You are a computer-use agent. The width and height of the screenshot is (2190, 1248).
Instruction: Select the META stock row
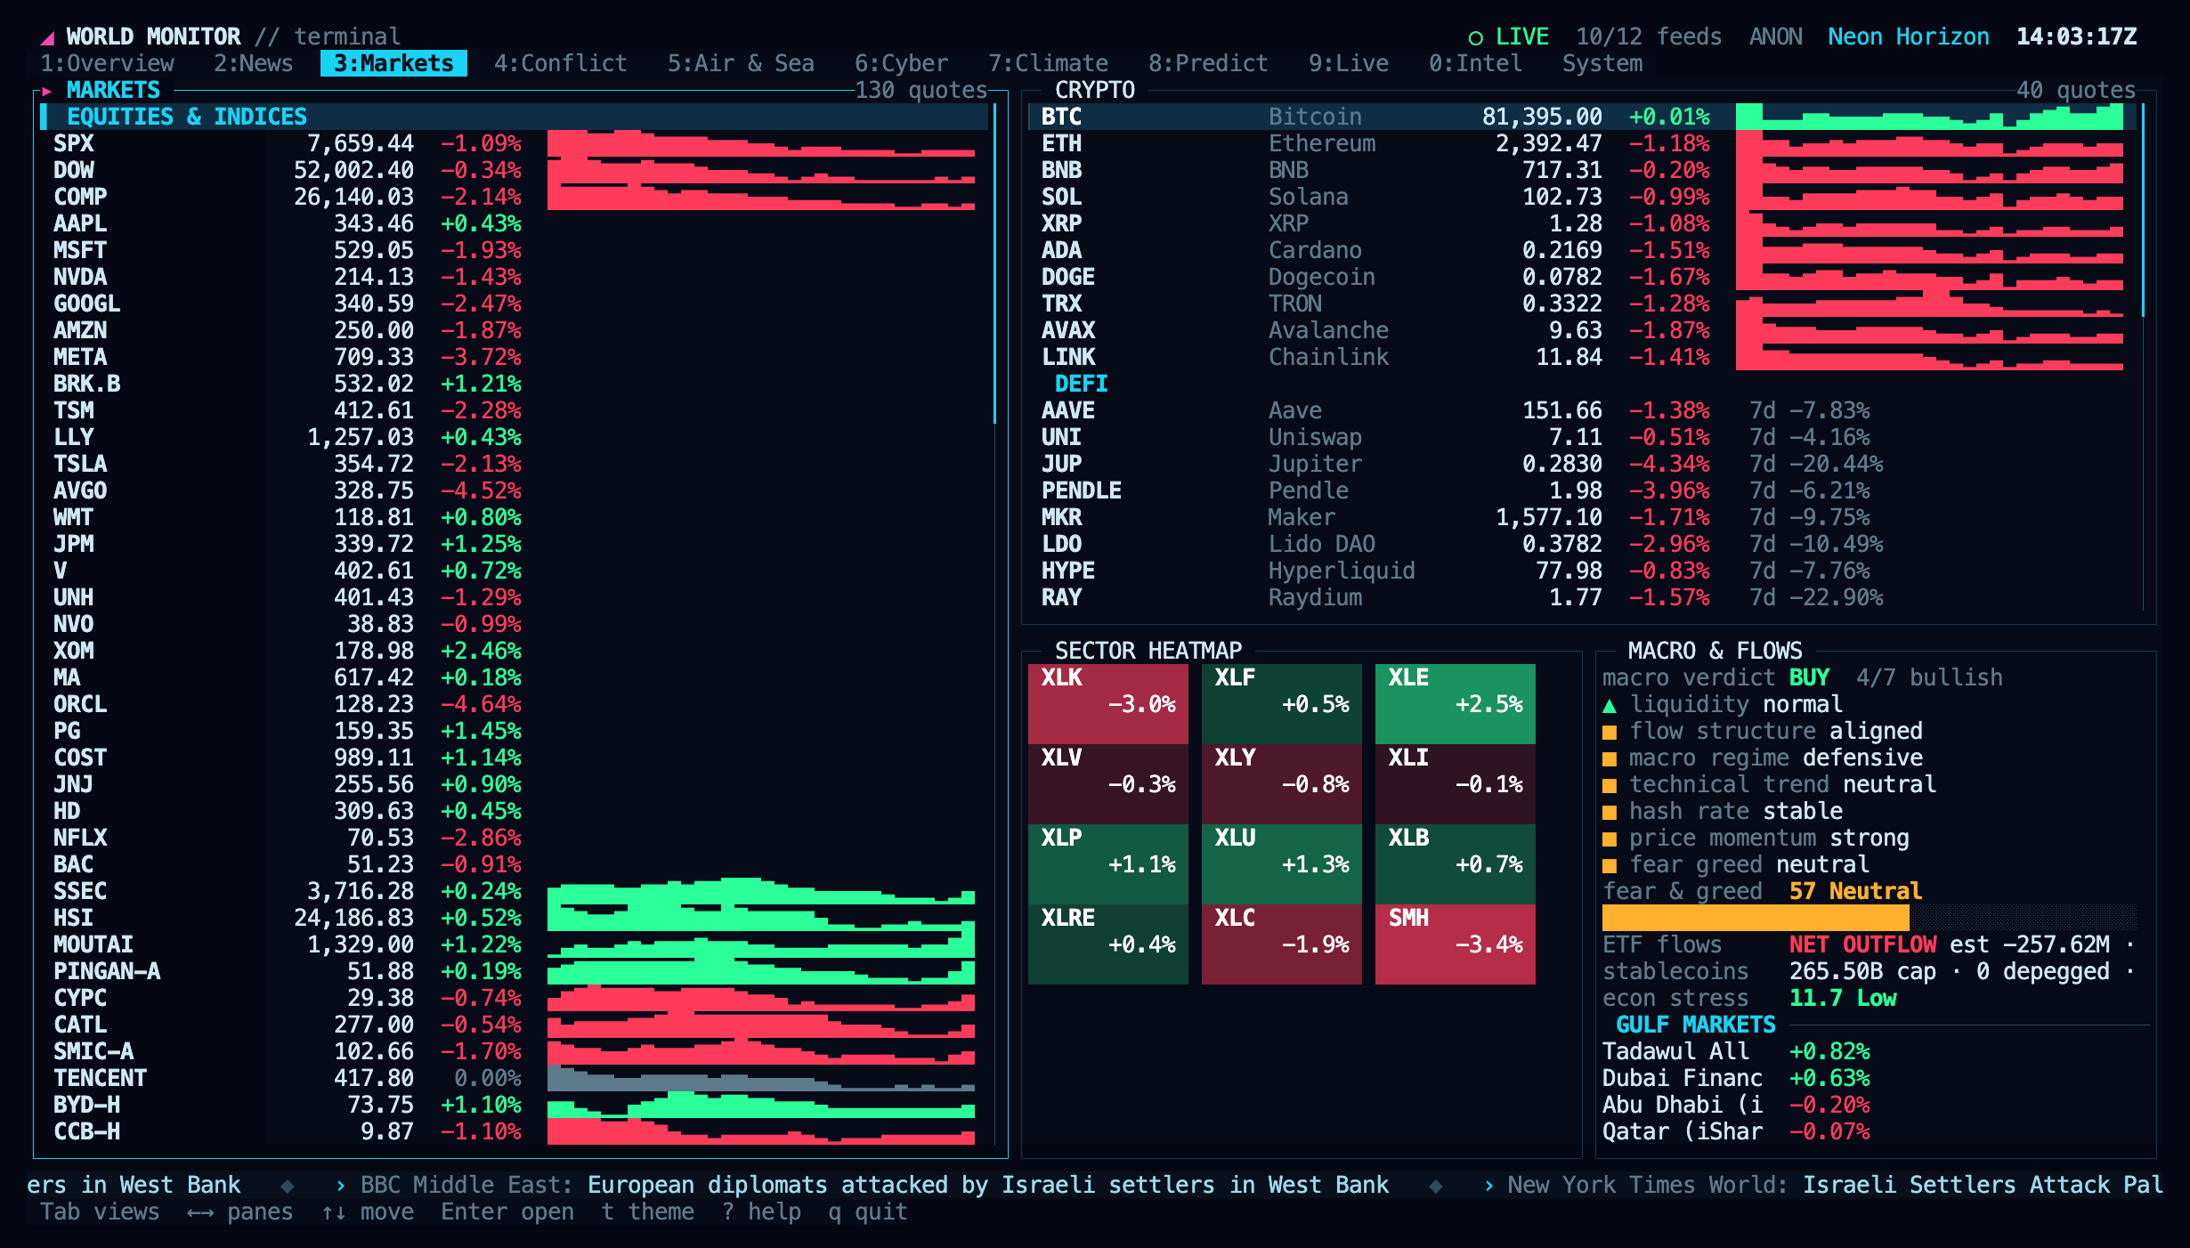pyautogui.click(x=515, y=357)
